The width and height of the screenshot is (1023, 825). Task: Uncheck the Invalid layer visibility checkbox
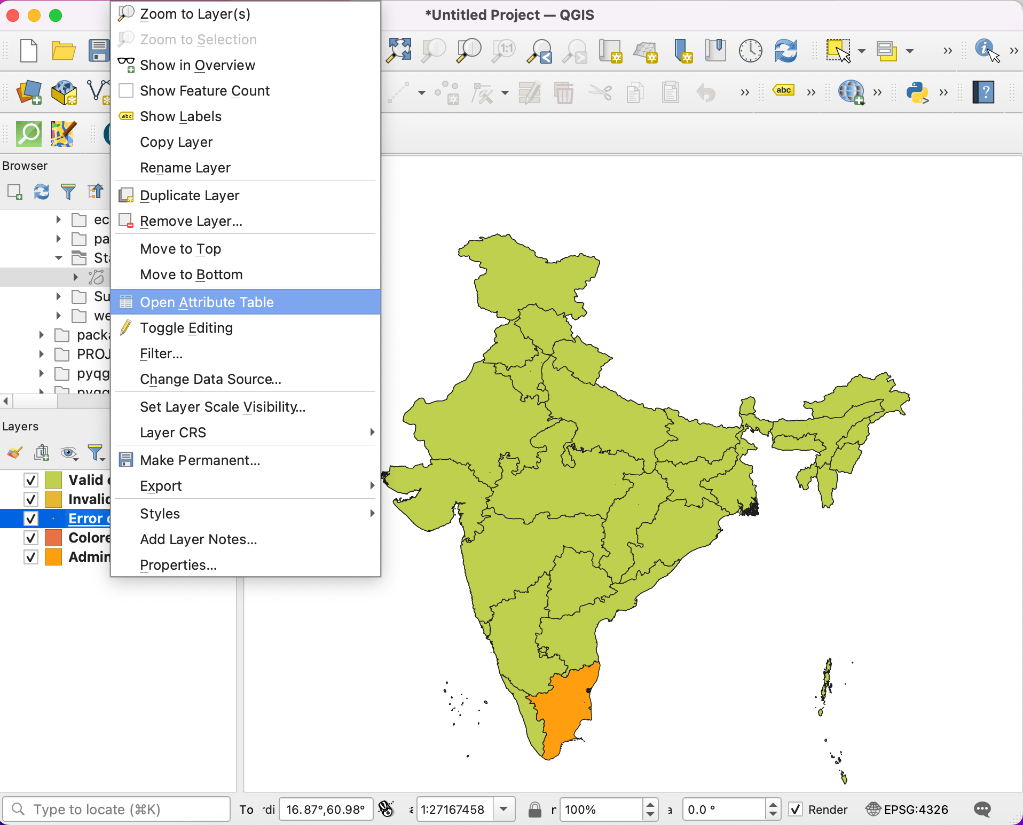[x=30, y=499]
